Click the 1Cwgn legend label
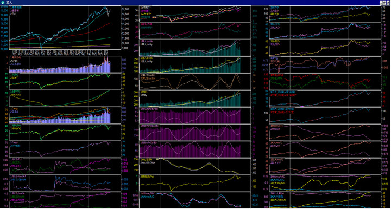 [x=14, y=142]
